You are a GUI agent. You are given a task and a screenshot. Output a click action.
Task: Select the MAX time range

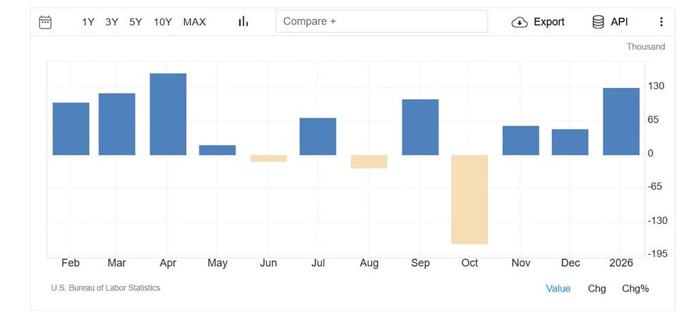tap(194, 22)
